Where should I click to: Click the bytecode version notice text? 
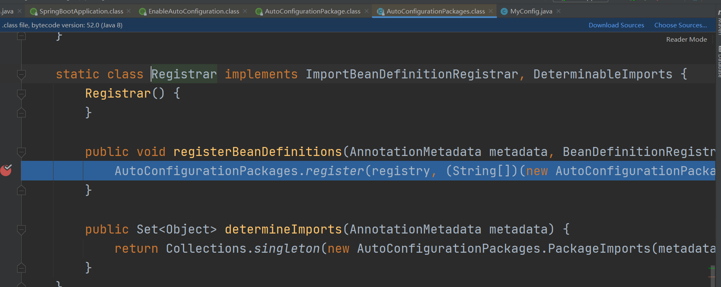coord(62,25)
